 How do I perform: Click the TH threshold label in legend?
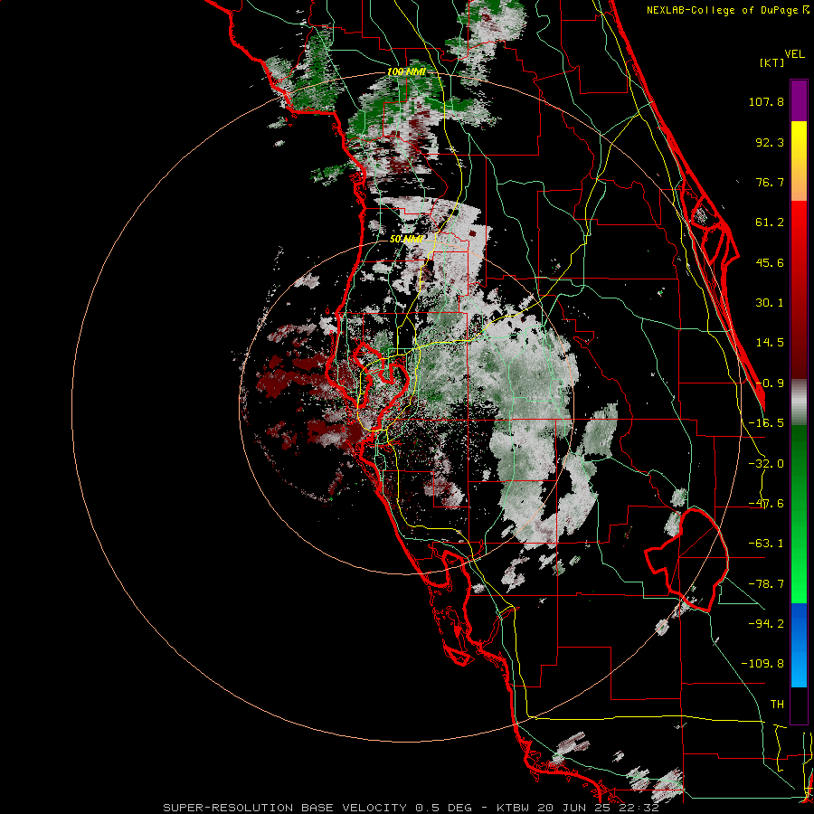click(777, 705)
